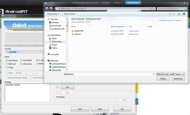The image size is (190, 115).
Task: Select the Atheros folder icon
Action: 73,34
